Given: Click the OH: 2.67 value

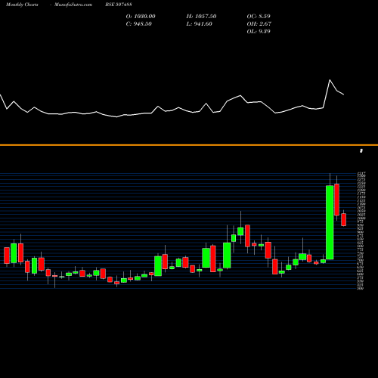Looking at the screenshot, I should click(x=259, y=24).
